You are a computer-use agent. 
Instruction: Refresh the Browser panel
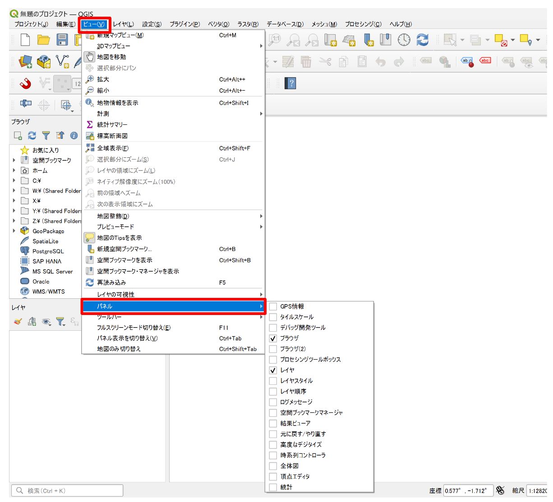[32, 135]
